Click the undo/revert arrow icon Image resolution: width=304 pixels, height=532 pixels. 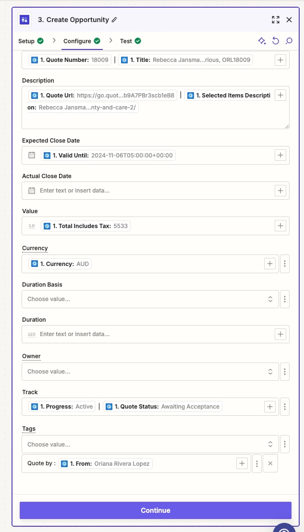coord(276,41)
